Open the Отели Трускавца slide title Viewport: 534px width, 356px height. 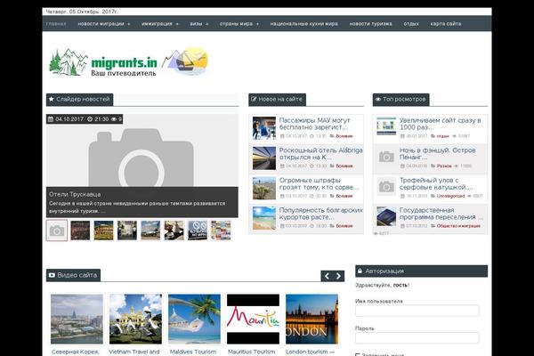[x=75, y=194]
